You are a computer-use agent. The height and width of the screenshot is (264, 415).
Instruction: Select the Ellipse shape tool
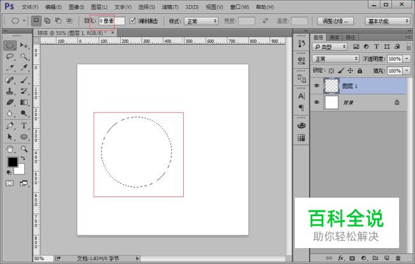(x=24, y=137)
